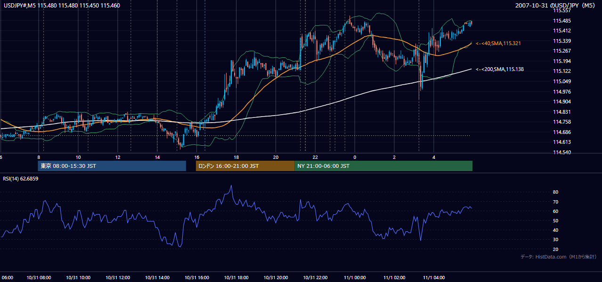Click hour tick 22 on price chart axis
602x282 pixels.
pyautogui.click(x=315, y=157)
